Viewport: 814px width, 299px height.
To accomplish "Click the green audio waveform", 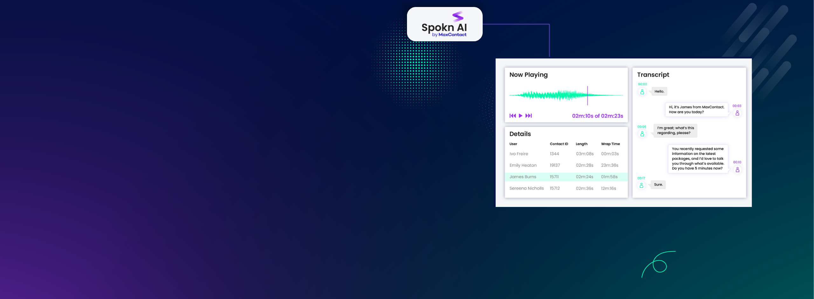I will click(566, 95).
